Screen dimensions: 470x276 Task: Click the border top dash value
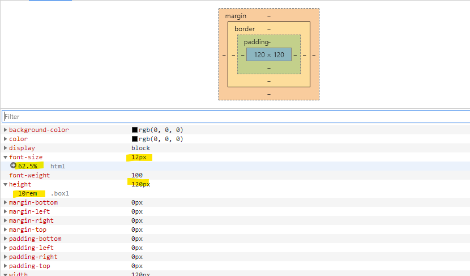point(269,29)
